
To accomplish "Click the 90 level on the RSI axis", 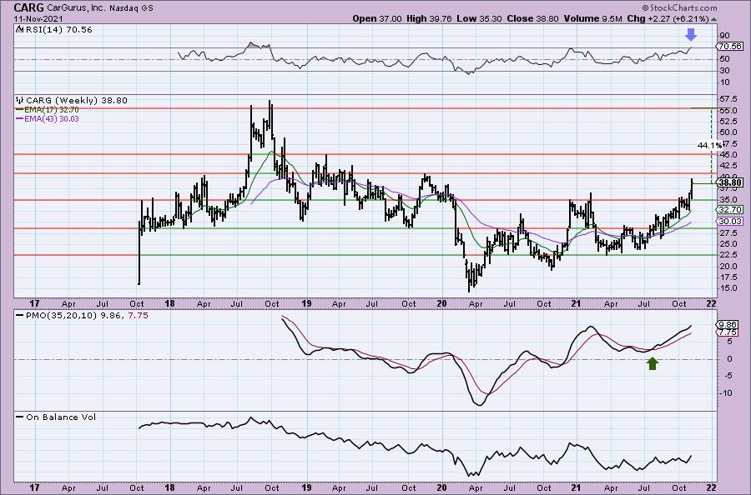I will coord(724,35).
